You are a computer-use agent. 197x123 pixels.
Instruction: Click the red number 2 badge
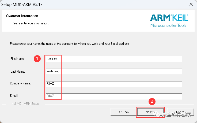[152, 101]
